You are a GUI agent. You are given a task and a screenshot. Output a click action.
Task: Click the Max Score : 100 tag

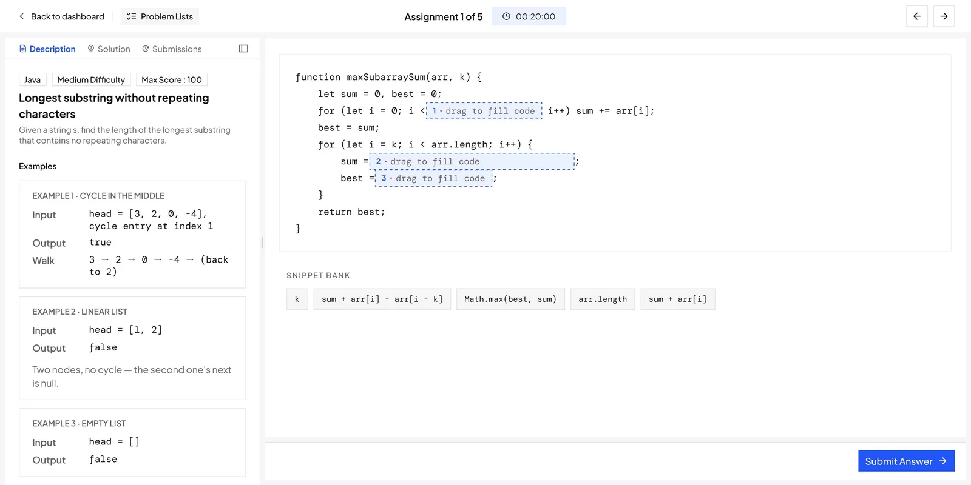coord(172,80)
